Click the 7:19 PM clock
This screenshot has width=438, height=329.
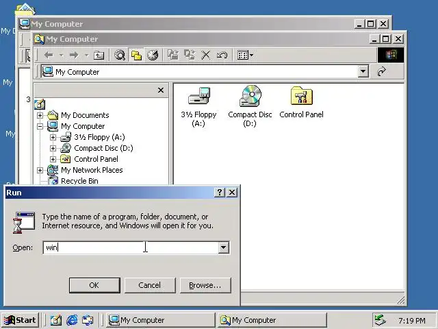412,321
